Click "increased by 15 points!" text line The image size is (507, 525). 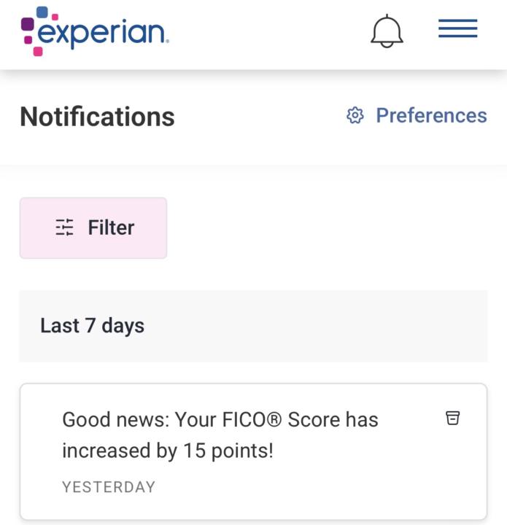point(167,451)
